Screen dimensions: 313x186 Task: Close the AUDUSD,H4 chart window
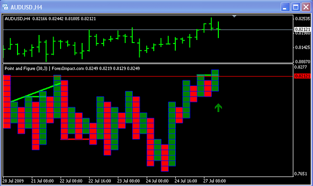(306, 7)
